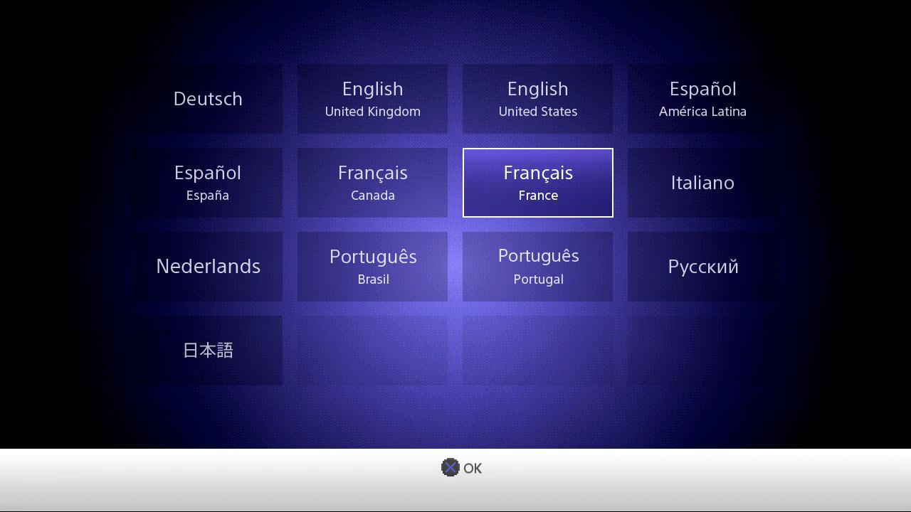Choose Italiano as system language
The height and width of the screenshot is (512, 911).
(x=702, y=183)
